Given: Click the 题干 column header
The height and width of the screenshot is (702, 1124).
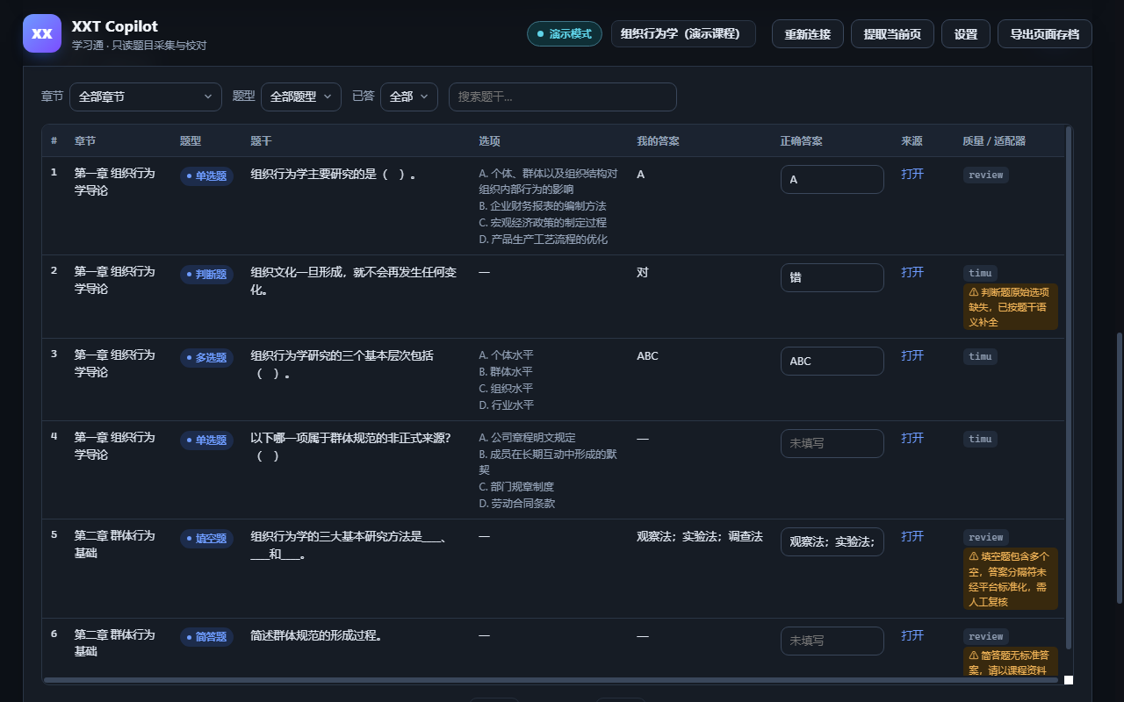Looking at the screenshot, I should point(261,140).
